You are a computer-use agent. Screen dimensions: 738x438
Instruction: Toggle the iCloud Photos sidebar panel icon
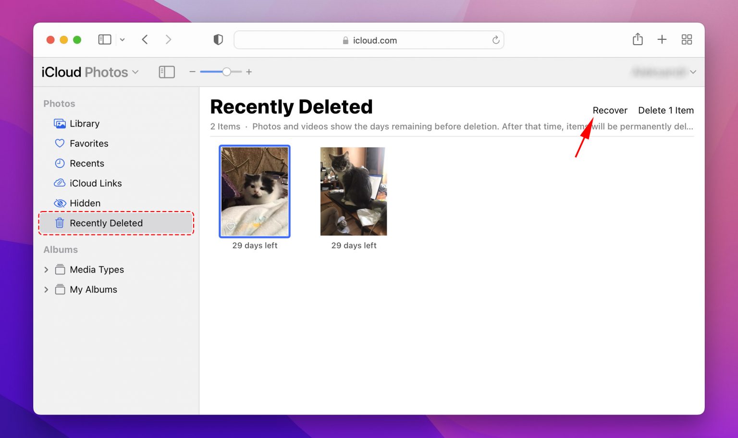tap(167, 71)
